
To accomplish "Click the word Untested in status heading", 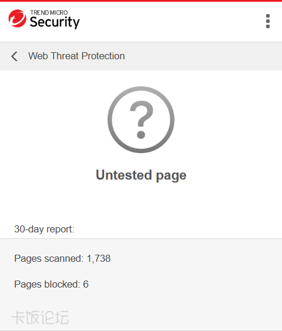I will 124,175.
